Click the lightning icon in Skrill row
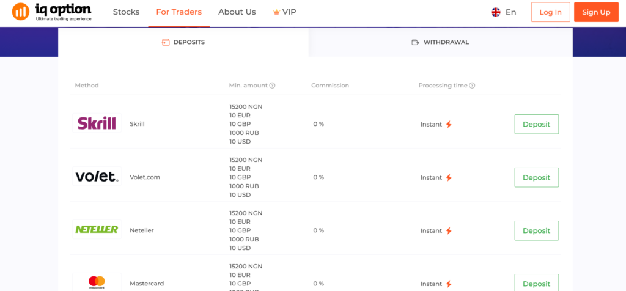The height and width of the screenshot is (291, 626). pos(449,125)
